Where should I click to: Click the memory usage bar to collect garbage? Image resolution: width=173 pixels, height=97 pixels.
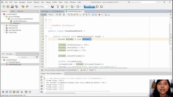point(89,6)
